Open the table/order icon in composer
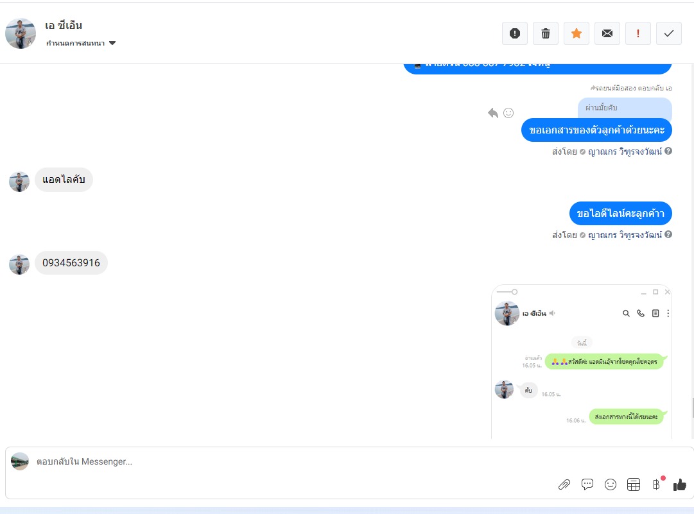This screenshot has width=694, height=514. [634, 485]
